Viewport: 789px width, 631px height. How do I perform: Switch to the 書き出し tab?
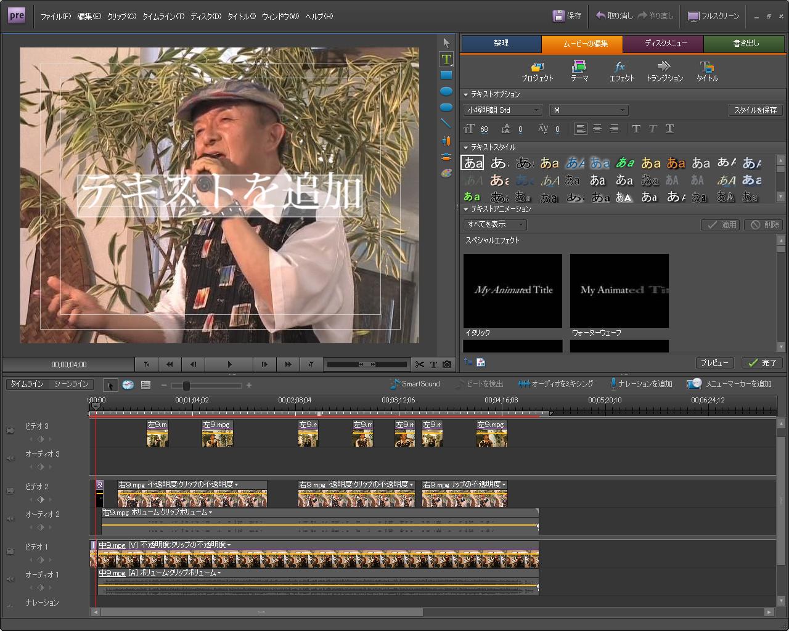(x=746, y=44)
